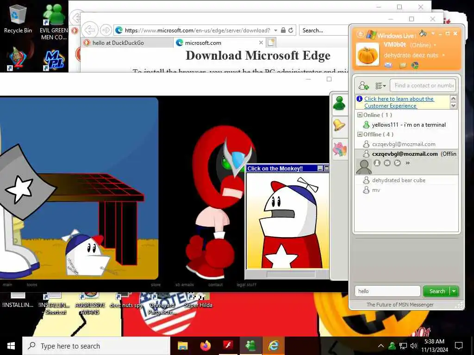This screenshot has height=355, width=474.
Task: Open EVIL GREEN MEN CO... desktop shortcut
Action: click(54, 22)
